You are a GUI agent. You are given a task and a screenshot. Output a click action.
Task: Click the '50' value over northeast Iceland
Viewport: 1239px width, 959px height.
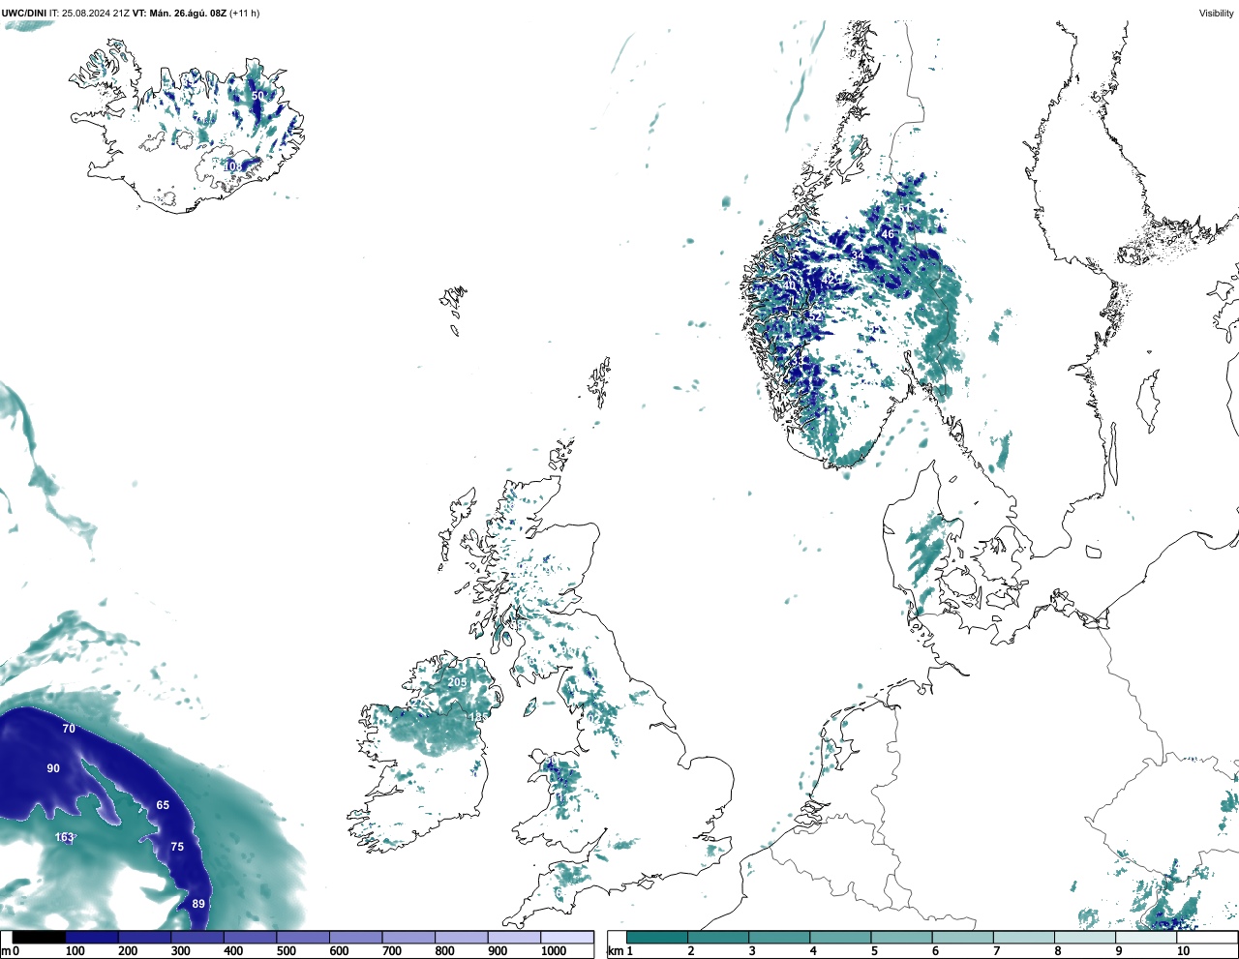(257, 96)
